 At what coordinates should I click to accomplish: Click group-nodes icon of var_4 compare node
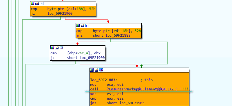[x=62, y=48]
